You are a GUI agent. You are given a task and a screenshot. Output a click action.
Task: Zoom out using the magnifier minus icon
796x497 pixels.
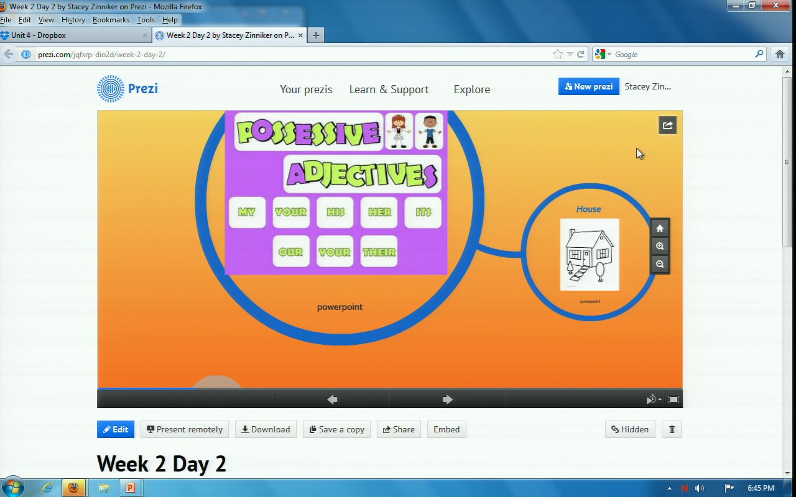click(660, 264)
